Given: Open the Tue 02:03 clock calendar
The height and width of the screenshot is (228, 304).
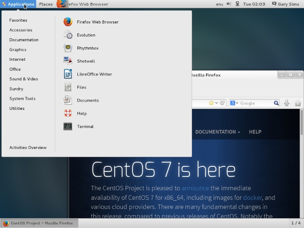Looking at the screenshot, I should pyautogui.click(x=254, y=4).
